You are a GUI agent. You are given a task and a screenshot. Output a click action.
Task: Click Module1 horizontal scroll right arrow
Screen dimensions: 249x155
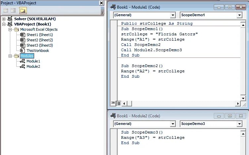pyautogui.click(x=238, y=103)
